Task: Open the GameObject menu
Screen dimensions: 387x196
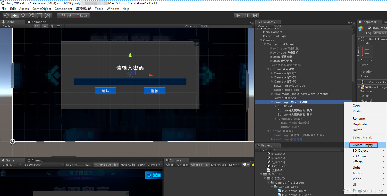Action: pos(42,9)
